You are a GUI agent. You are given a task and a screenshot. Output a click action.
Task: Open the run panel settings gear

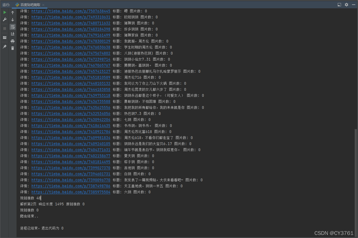(346, 5)
